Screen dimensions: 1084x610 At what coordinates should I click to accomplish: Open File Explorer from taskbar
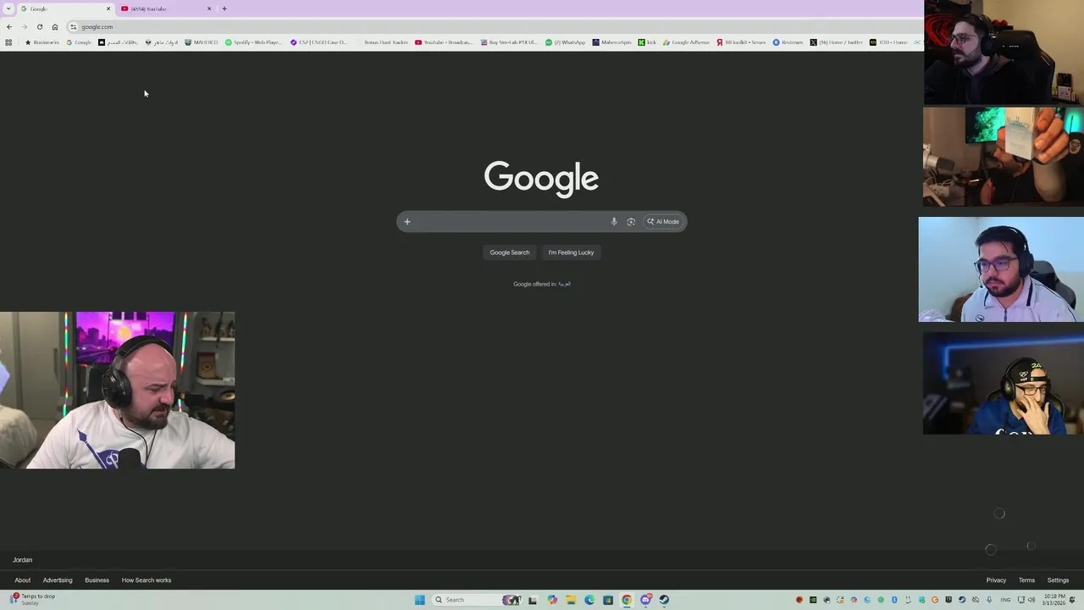click(571, 600)
